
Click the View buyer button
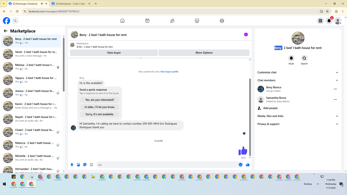pos(114,53)
